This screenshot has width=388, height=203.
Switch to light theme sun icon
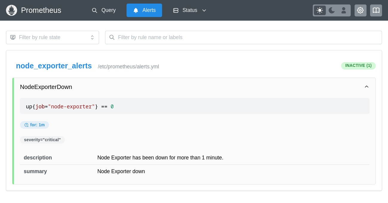(320, 10)
